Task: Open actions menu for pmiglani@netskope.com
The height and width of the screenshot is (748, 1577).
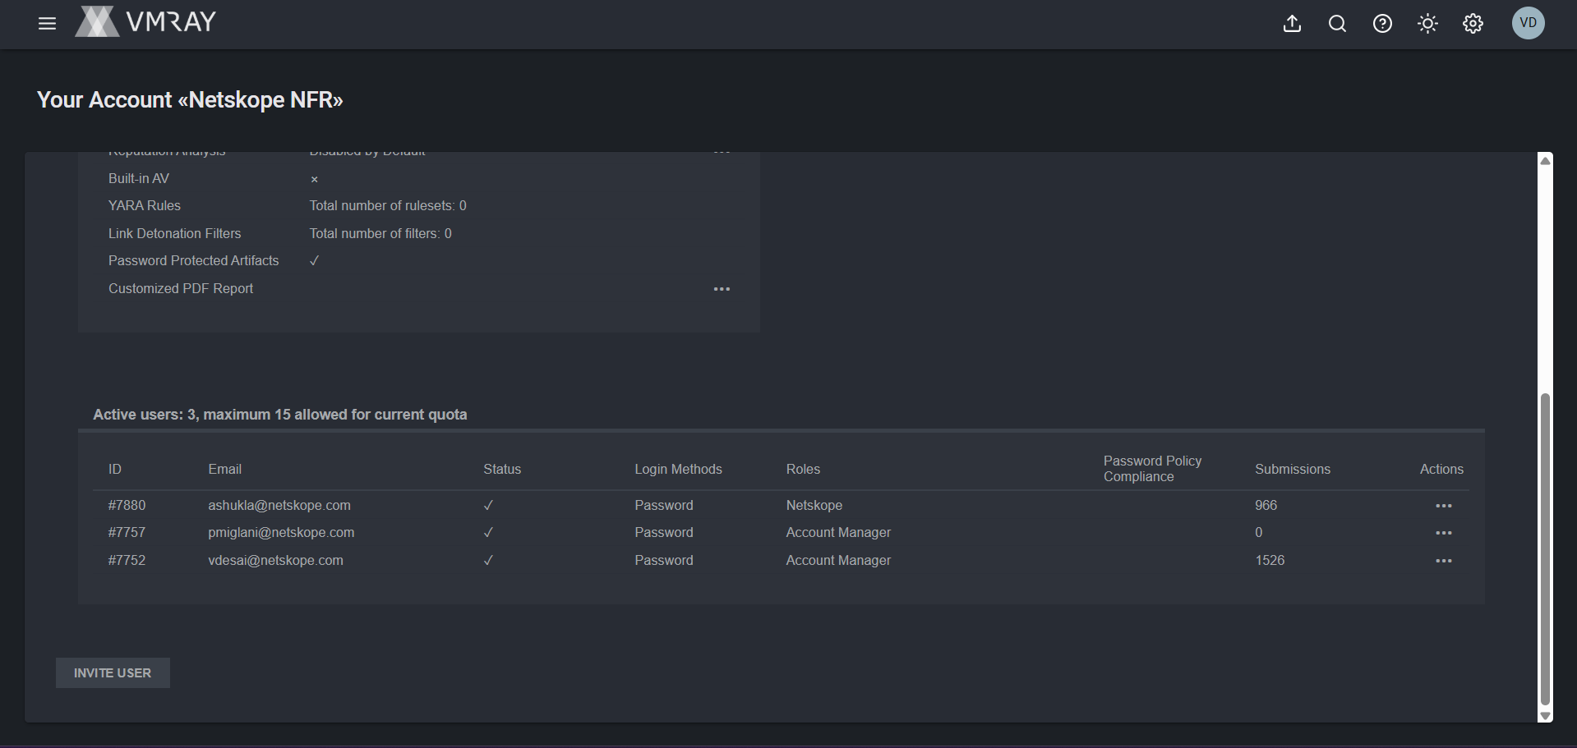Action: pyautogui.click(x=1444, y=533)
